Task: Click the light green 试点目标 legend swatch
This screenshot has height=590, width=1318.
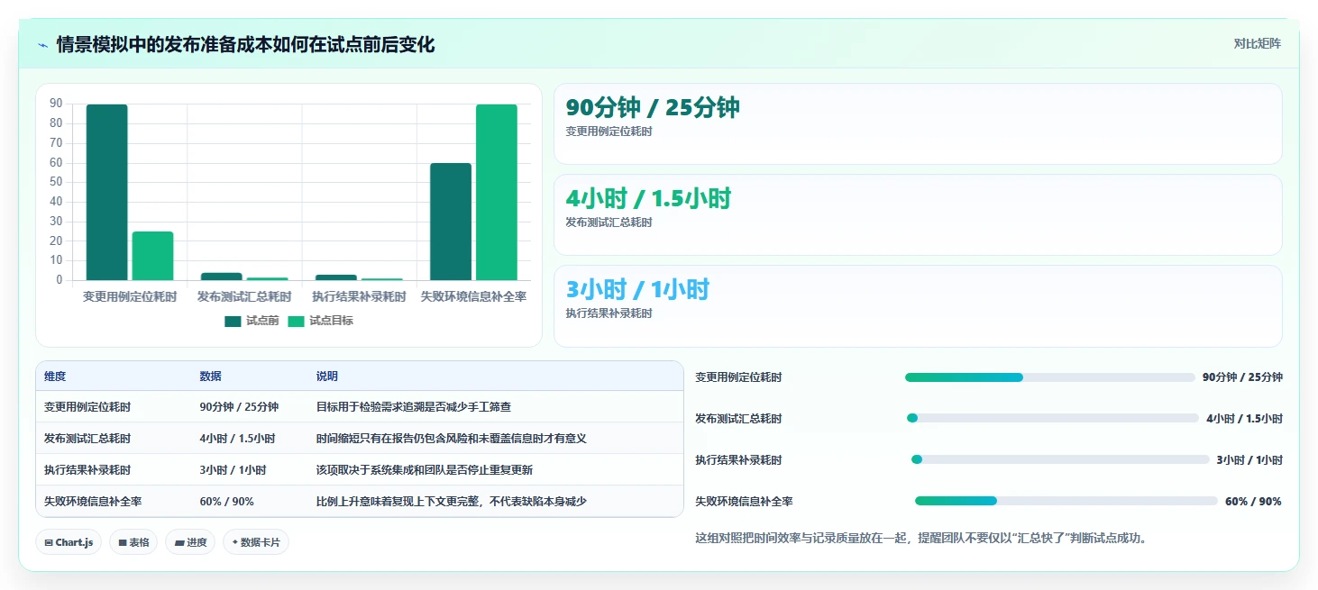Action: click(x=297, y=321)
